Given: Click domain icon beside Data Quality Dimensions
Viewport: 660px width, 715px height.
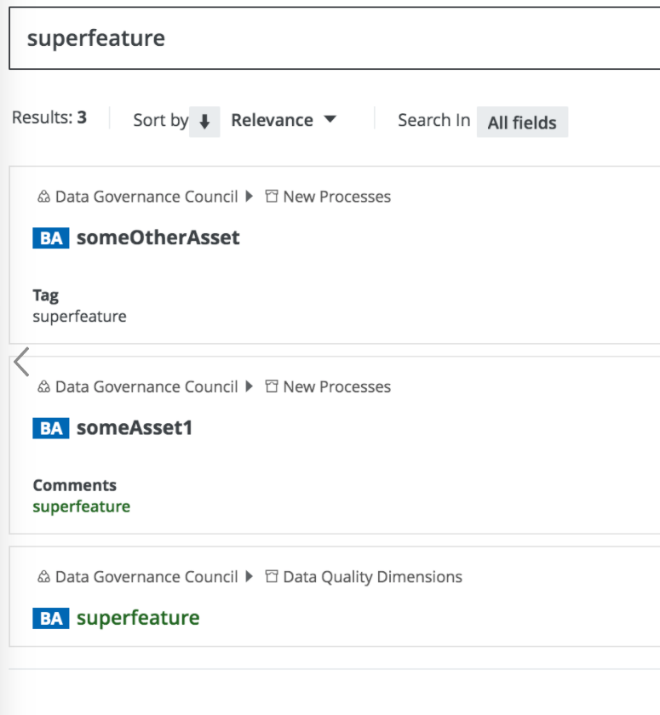Looking at the screenshot, I should [272, 577].
